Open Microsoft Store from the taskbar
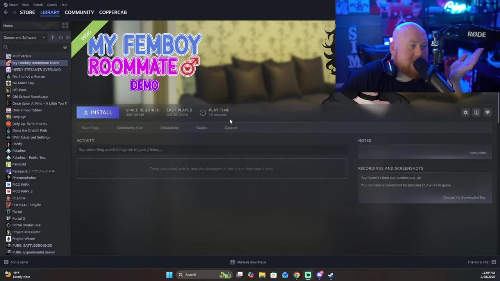Image resolution: width=500 pixels, height=281 pixels. point(273,275)
